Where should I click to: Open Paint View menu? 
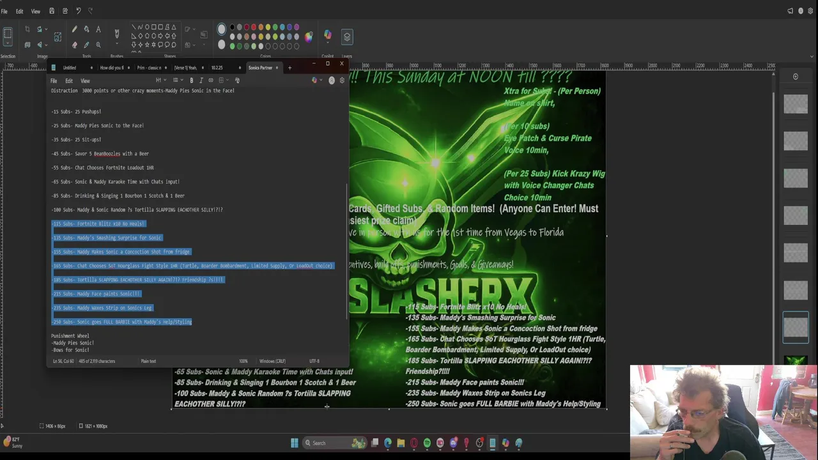(36, 11)
